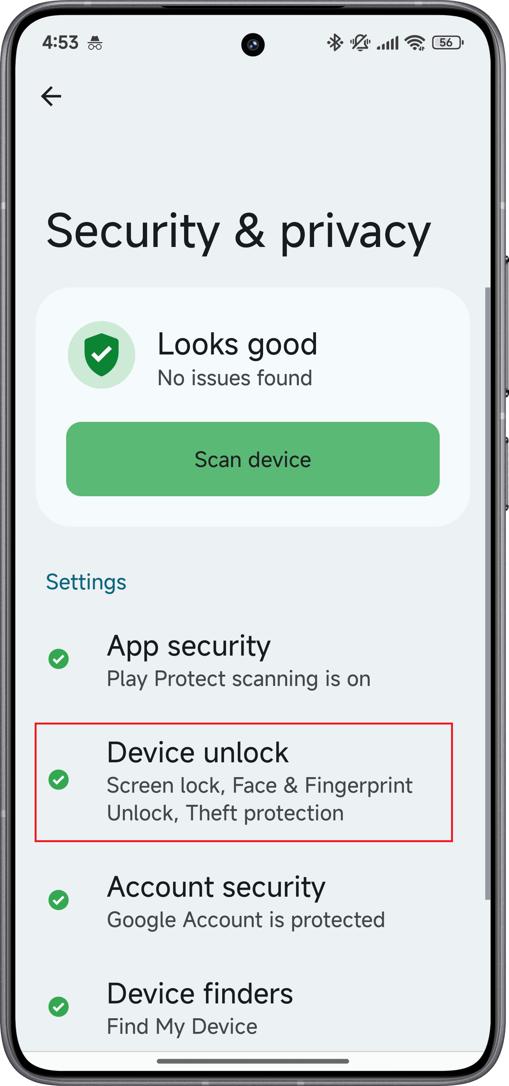Image resolution: width=509 pixels, height=1086 pixels.
Task: Start a scan with Scan device
Action: coord(253,459)
